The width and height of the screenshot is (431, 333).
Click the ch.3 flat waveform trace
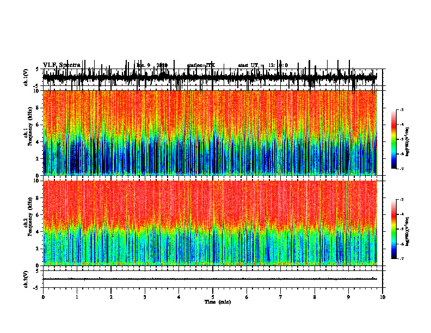(210, 279)
